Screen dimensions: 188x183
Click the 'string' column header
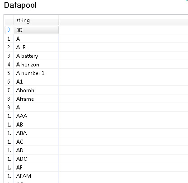[36, 20]
